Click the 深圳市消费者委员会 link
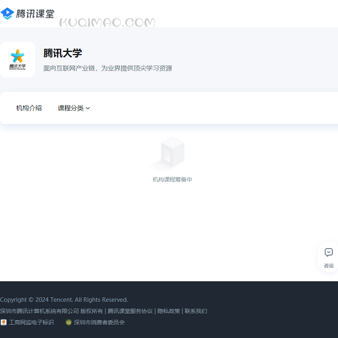This screenshot has width=338, height=338. click(99, 322)
